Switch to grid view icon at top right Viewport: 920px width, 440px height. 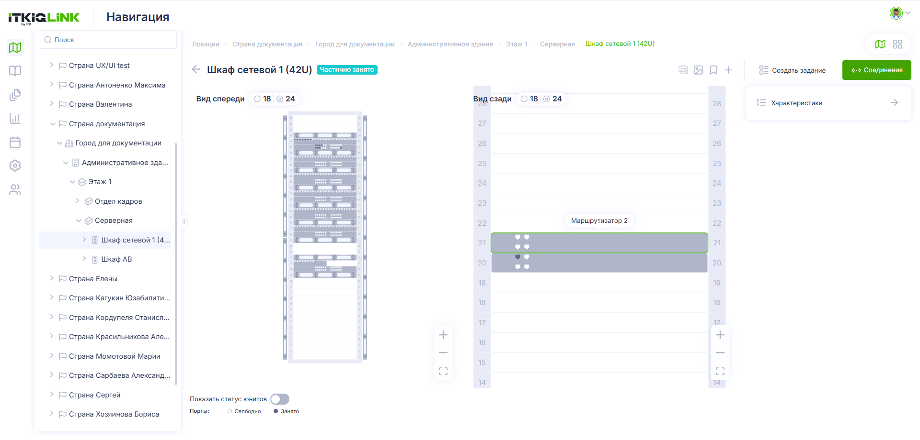click(897, 44)
